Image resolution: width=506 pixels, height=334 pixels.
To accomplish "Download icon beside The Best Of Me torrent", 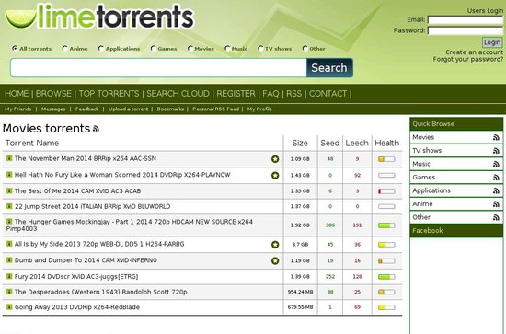I will tap(9, 190).
